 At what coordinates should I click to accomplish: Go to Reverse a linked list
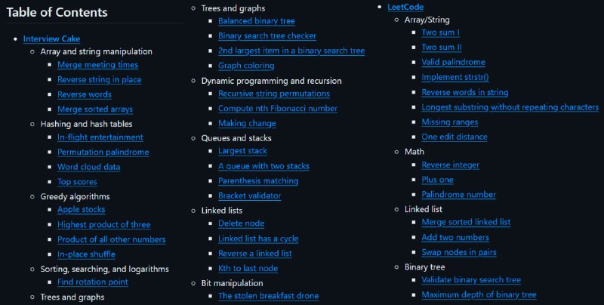pyautogui.click(x=255, y=254)
